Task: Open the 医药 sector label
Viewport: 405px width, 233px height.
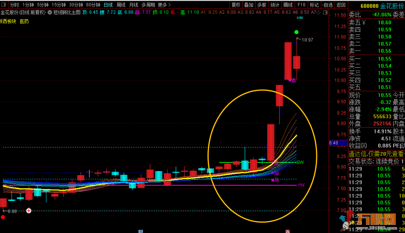Action: (x=24, y=22)
